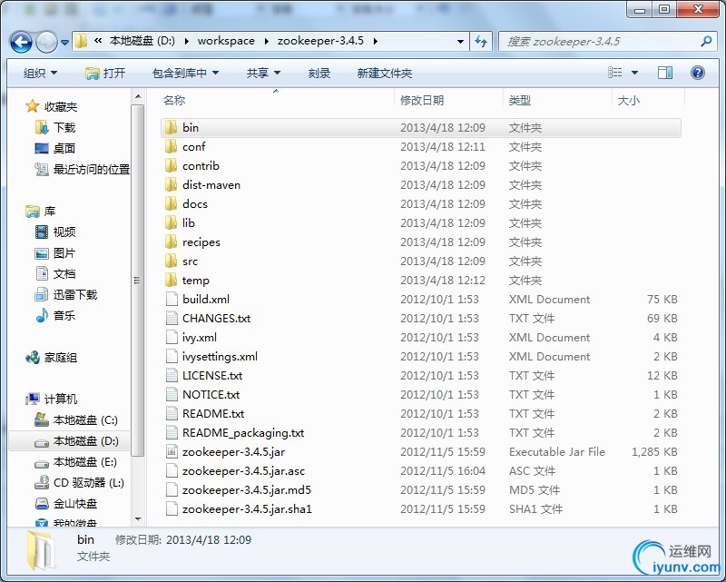Open the 迅雷下载 library
The width and height of the screenshot is (726, 582).
[x=65, y=294]
